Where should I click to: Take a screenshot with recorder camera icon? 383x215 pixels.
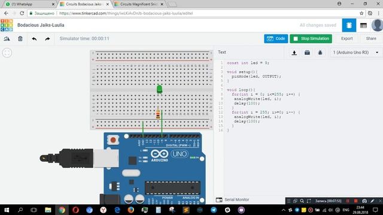(x=364, y=201)
